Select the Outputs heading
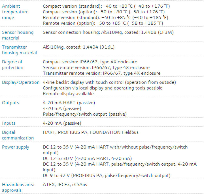This screenshot has width=204, height=194. (10, 103)
